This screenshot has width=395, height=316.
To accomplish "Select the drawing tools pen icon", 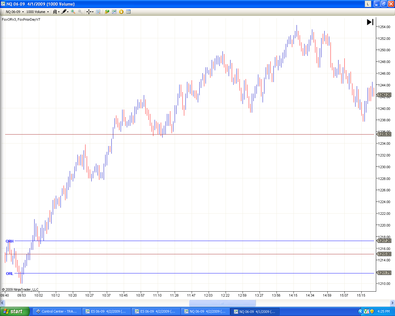I will click(64, 12).
